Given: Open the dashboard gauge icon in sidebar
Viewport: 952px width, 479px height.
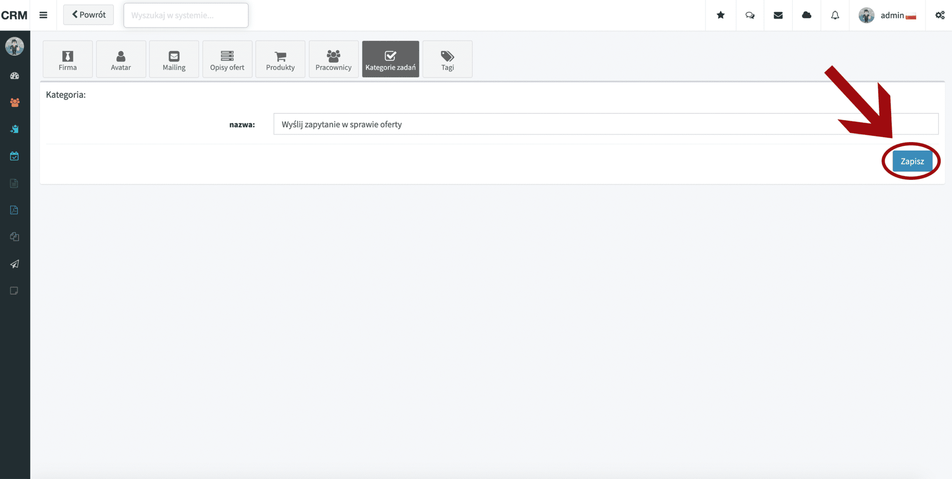Looking at the screenshot, I should click(14, 76).
